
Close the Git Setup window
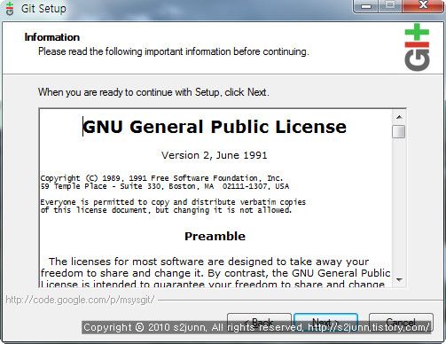click(423, 6)
